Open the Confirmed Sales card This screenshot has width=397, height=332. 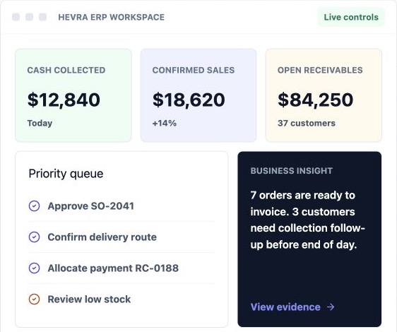pos(198,95)
